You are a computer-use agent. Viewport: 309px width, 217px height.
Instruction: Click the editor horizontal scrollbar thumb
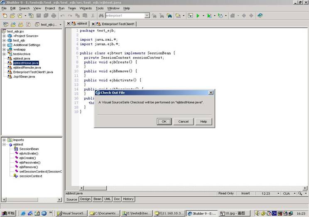click(x=96, y=188)
